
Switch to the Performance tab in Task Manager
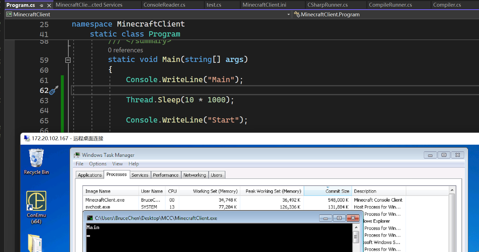coord(166,175)
